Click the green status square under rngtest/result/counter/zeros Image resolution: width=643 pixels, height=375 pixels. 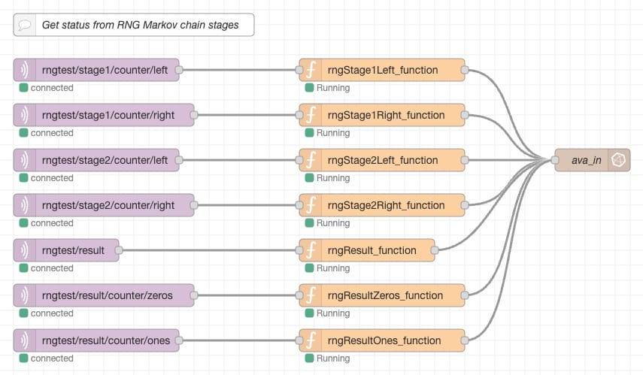24,313
